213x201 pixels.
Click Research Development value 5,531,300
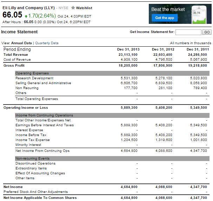point(129,78)
